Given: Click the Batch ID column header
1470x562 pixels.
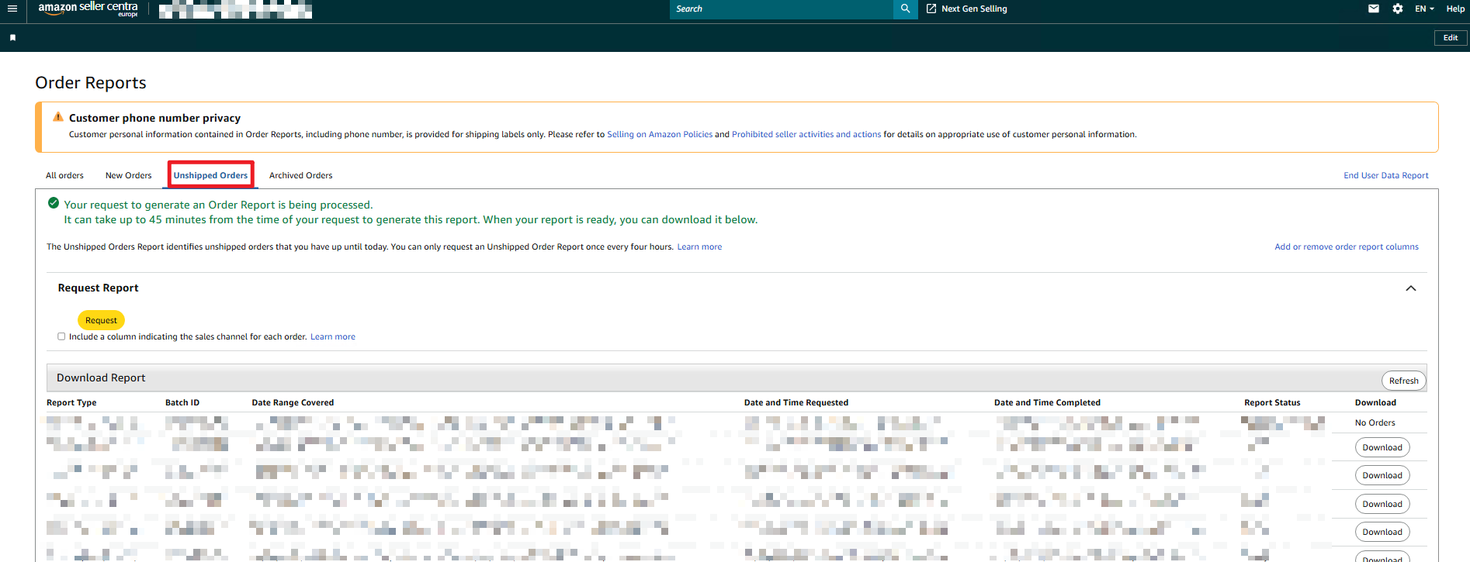Looking at the screenshot, I should [182, 402].
